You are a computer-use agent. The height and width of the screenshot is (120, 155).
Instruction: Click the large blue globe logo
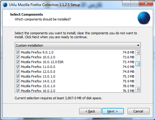[144, 18]
